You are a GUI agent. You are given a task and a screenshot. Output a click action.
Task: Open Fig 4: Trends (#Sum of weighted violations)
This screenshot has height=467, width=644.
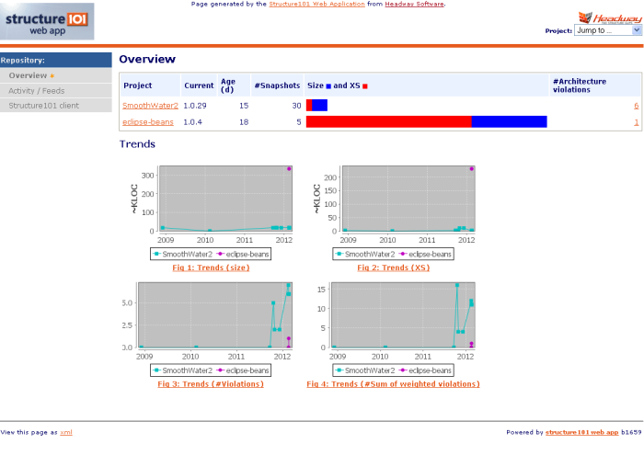[393, 384]
